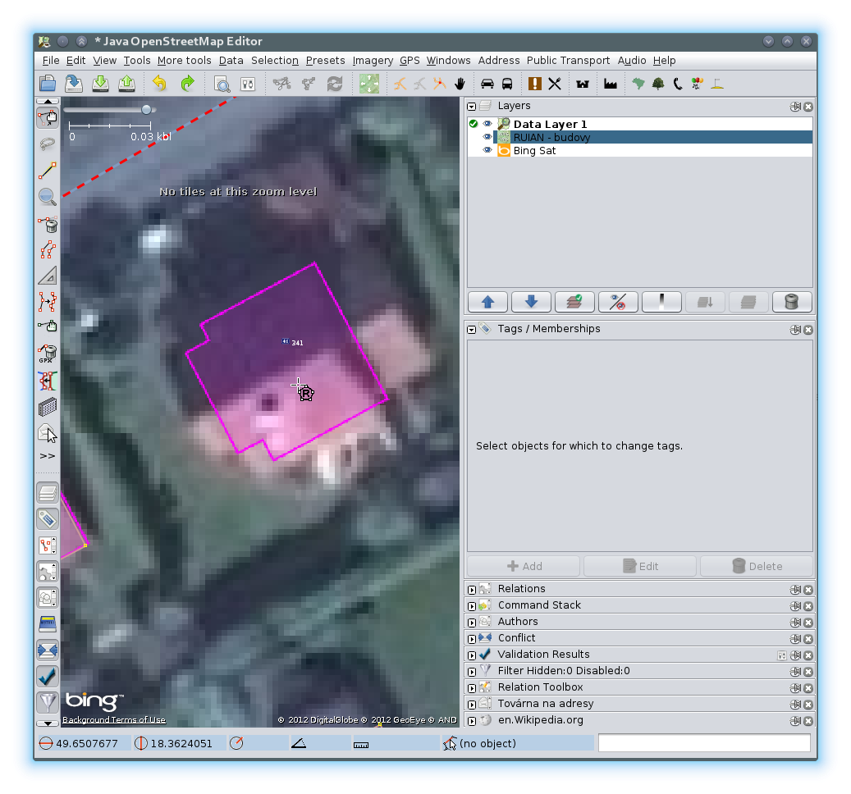Screen dimensions: 851x794
Task: Toggle visibility of Bing Sat layer
Action: (x=487, y=149)
